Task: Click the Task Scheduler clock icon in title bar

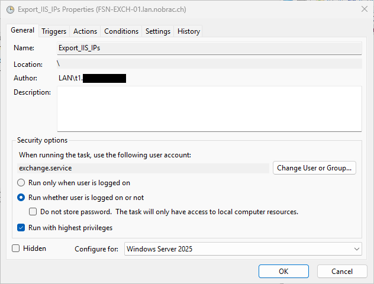Action: 10,10
